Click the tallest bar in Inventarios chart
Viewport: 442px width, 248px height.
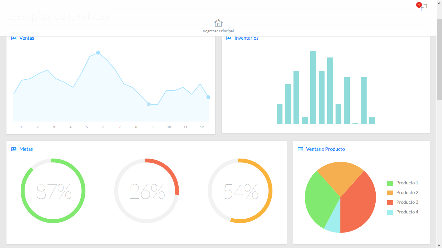pyautogui.click(x=313, y=87)
